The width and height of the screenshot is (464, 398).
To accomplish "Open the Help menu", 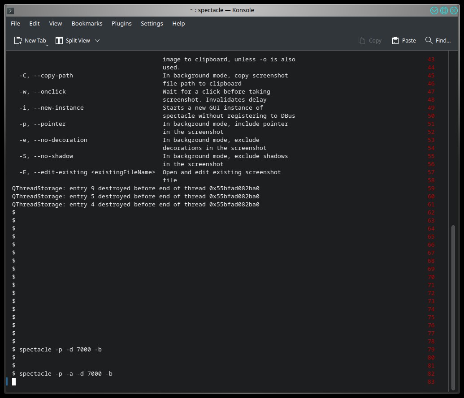I will point(178,24).
